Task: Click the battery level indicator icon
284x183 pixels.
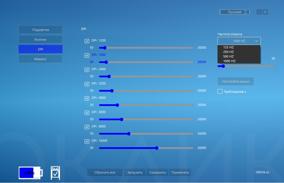Action: (x=31, y=173)
